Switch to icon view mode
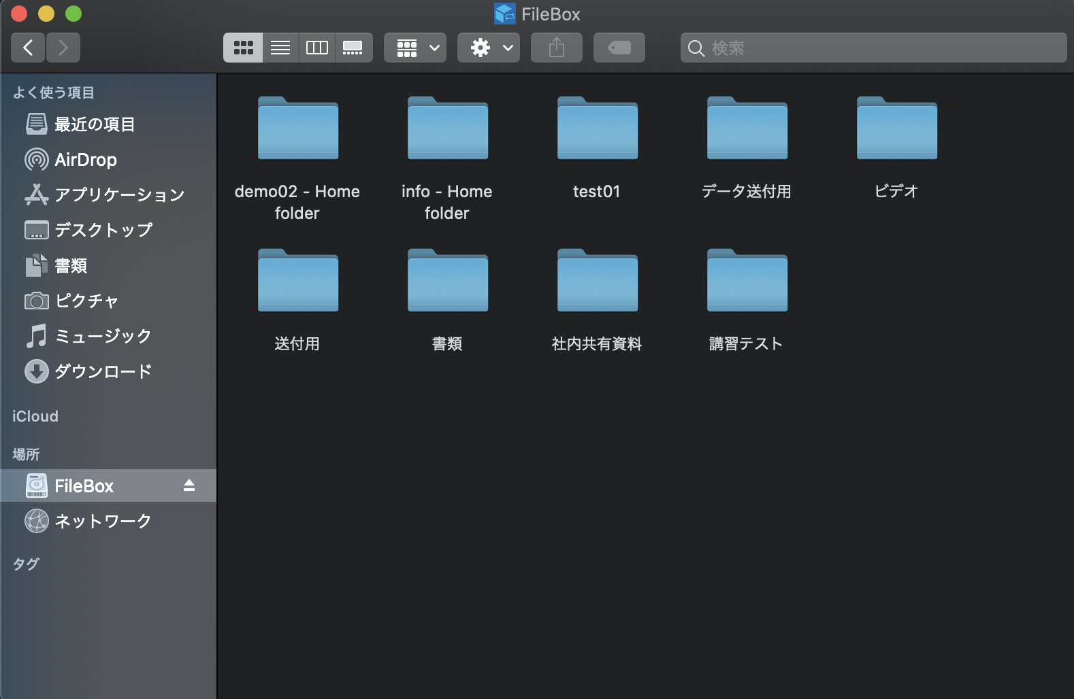This screenshot has width=1074, height=699. tap(243, 48)
